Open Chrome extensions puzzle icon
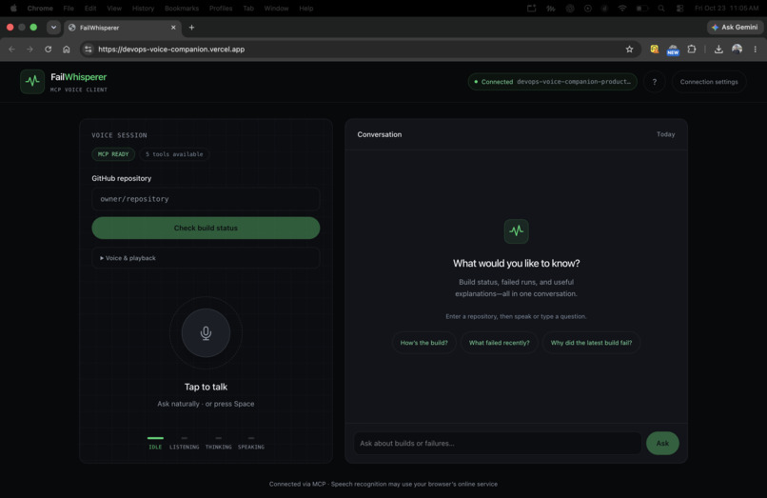This screenshot has width=767, height=498. 692,49
